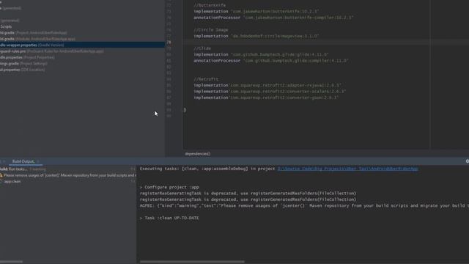The width and height of the screenshot is (469, 264).
Task: Close the Build Output tab
Action: [x=38, y=161]
